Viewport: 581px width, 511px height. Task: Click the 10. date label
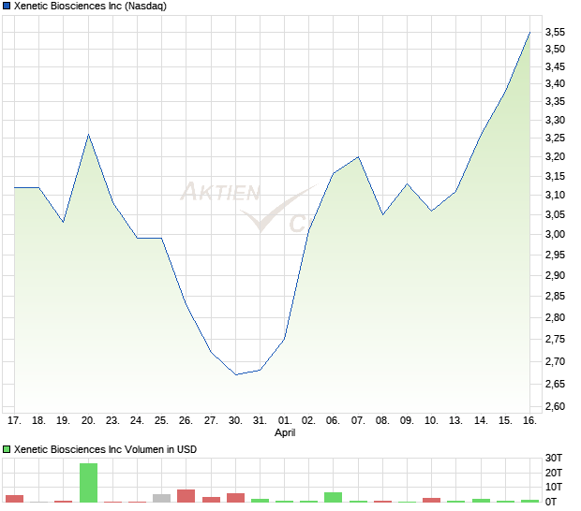pyautogui.click(x=431, y=421)
